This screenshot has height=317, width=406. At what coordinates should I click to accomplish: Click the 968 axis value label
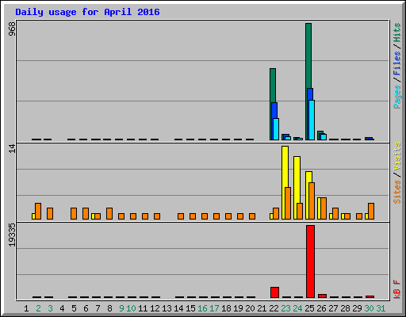tap(12, 29)
